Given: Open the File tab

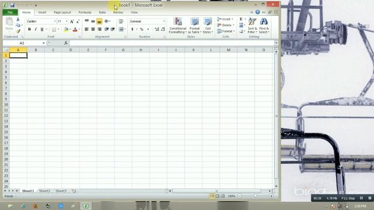Looking at the screenshot, I should coord(10,12).
